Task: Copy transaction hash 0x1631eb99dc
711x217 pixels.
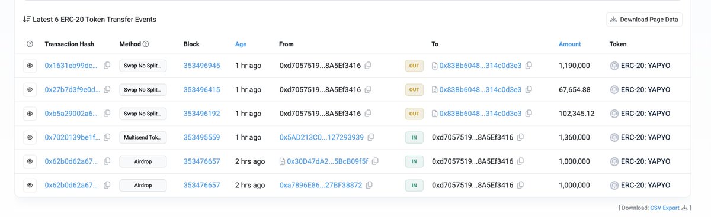Action: (107, 66)
